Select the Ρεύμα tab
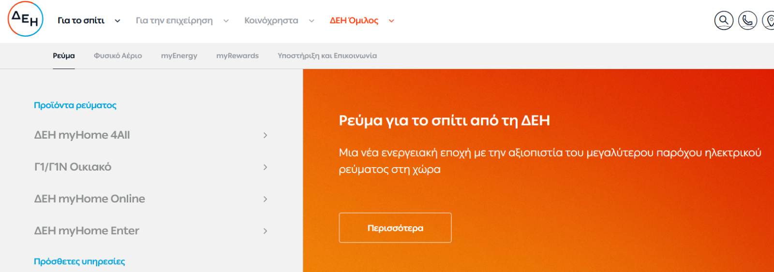774x272 pixels. (x=64, y=56)
